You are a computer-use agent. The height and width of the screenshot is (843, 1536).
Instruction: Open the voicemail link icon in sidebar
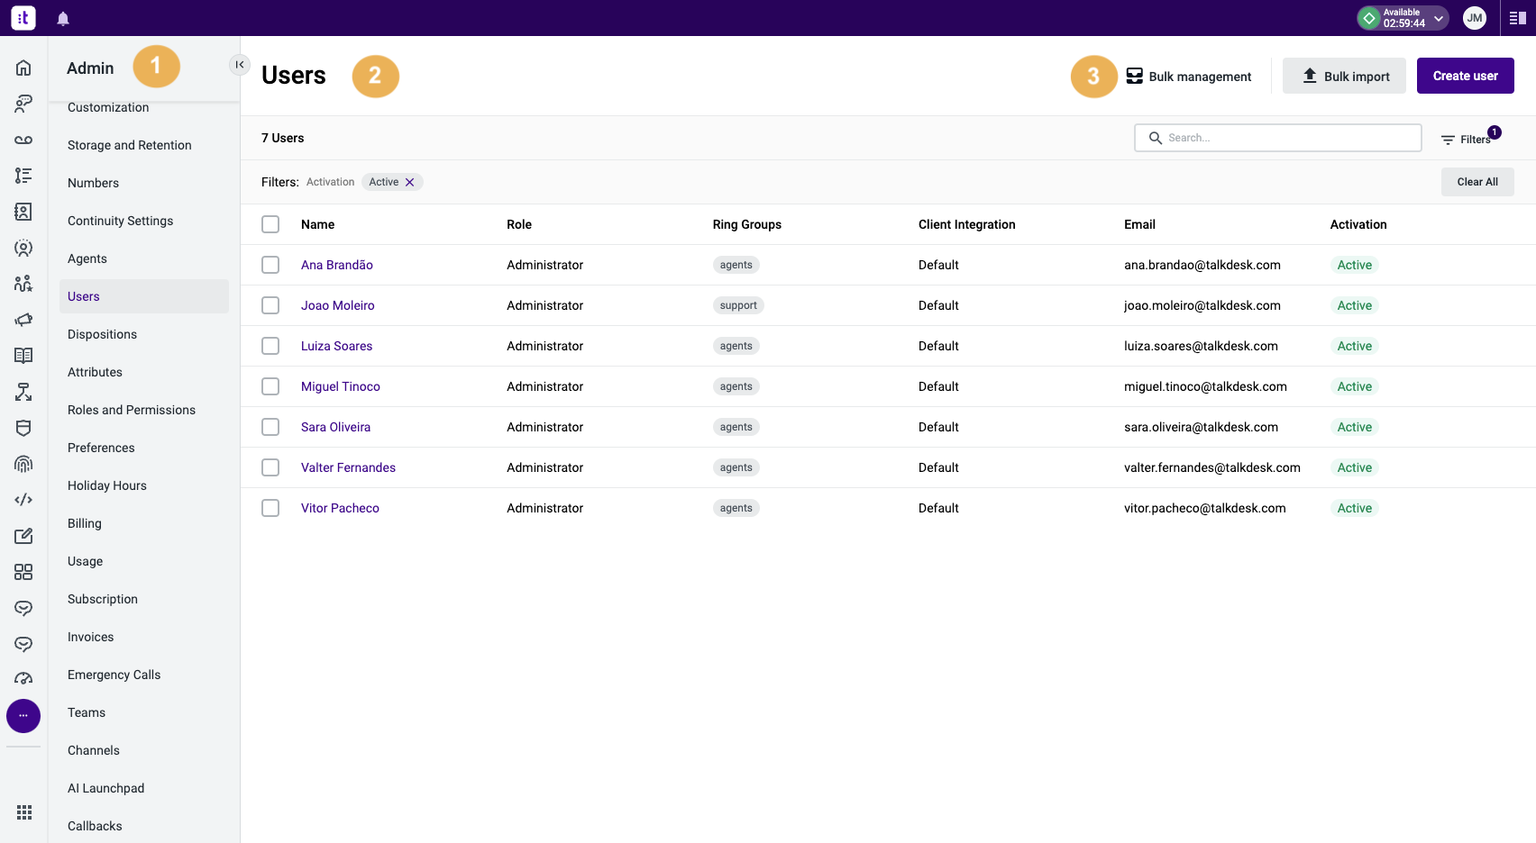tap(23, 140)
